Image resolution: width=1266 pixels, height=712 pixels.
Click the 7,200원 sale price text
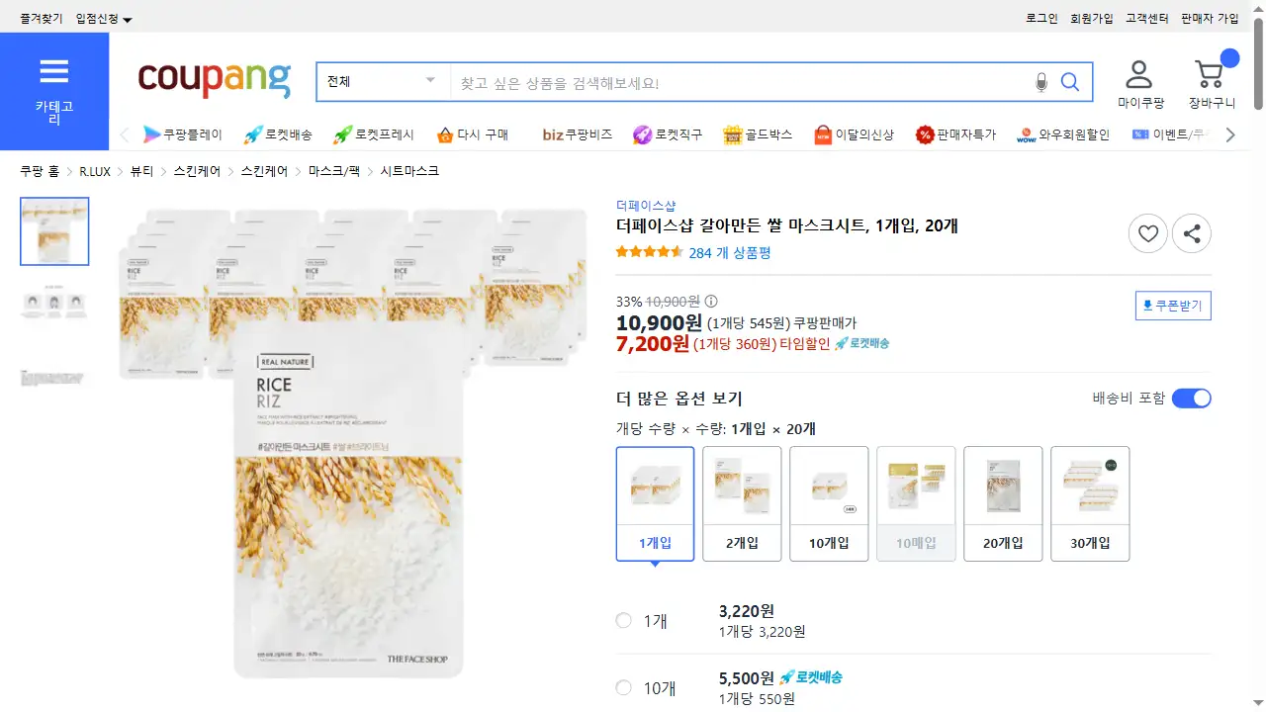pos(653,344)
